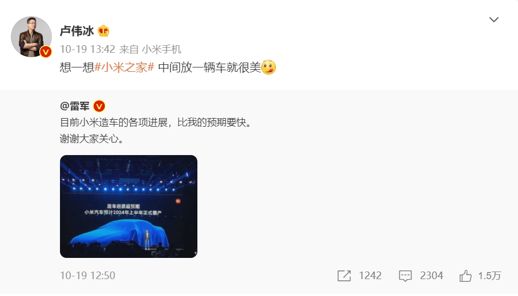The width and height of the screenshot is (518, 296).
Task: Open 卢伟冰's profile avatar
Action: tap(31, 36)
